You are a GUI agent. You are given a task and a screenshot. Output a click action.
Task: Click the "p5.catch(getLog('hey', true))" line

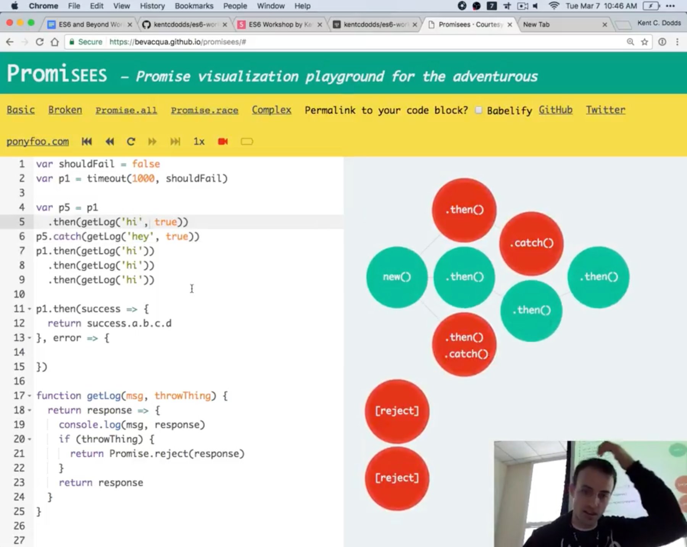(x=118, y=236)
